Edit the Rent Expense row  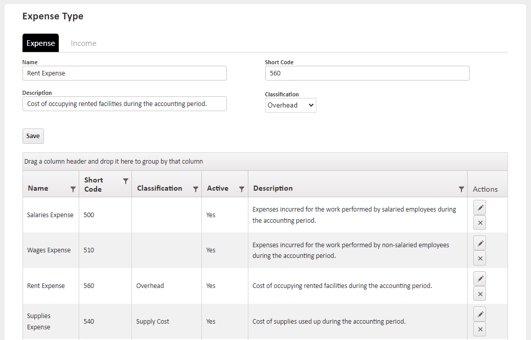[x=479, y=279]
